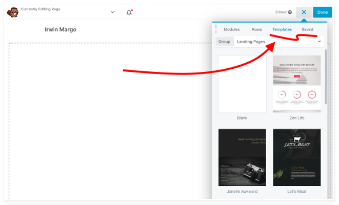Click the Irwin Margo page title
The width and height of the screenshot is (339, 205).
61,29
